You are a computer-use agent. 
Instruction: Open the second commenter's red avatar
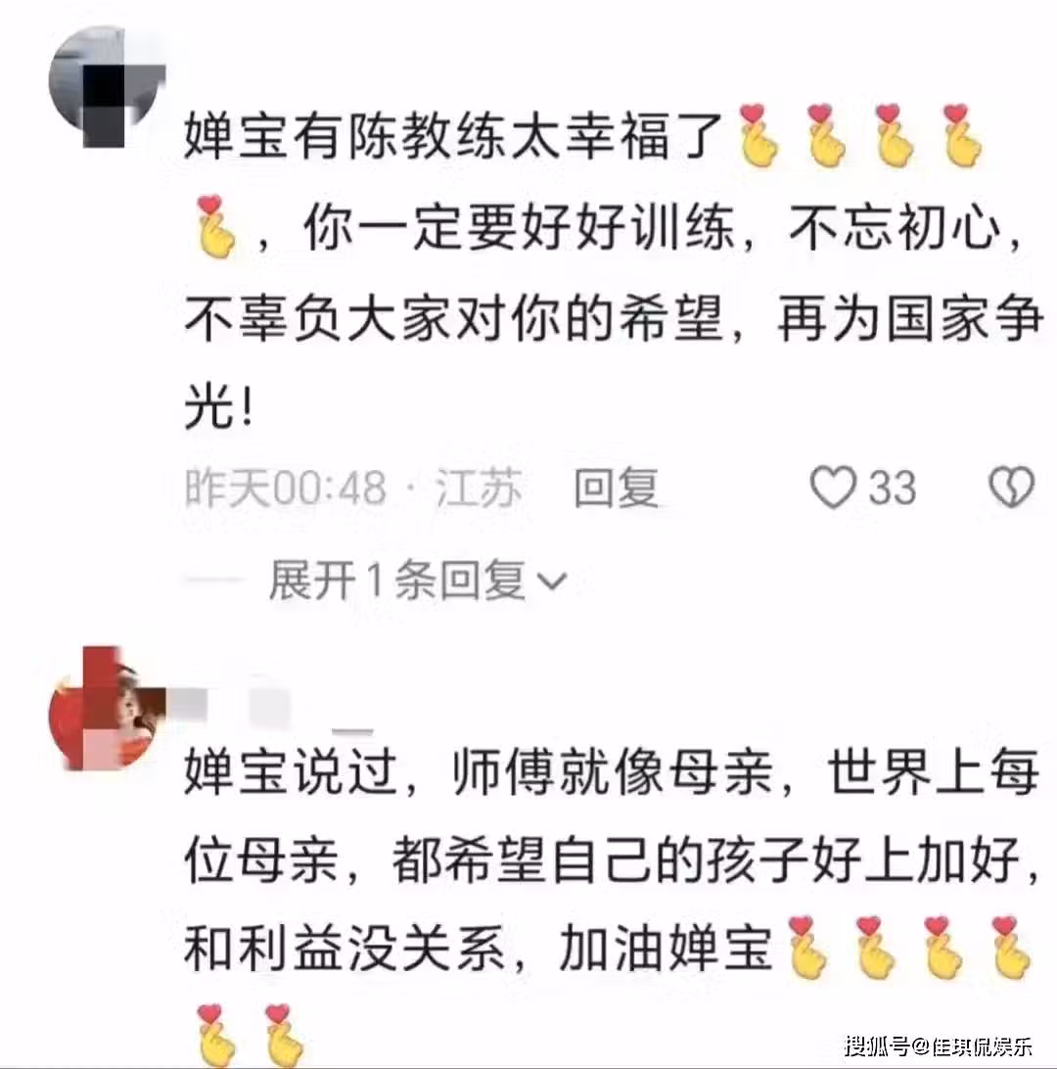tap(108, 709)
